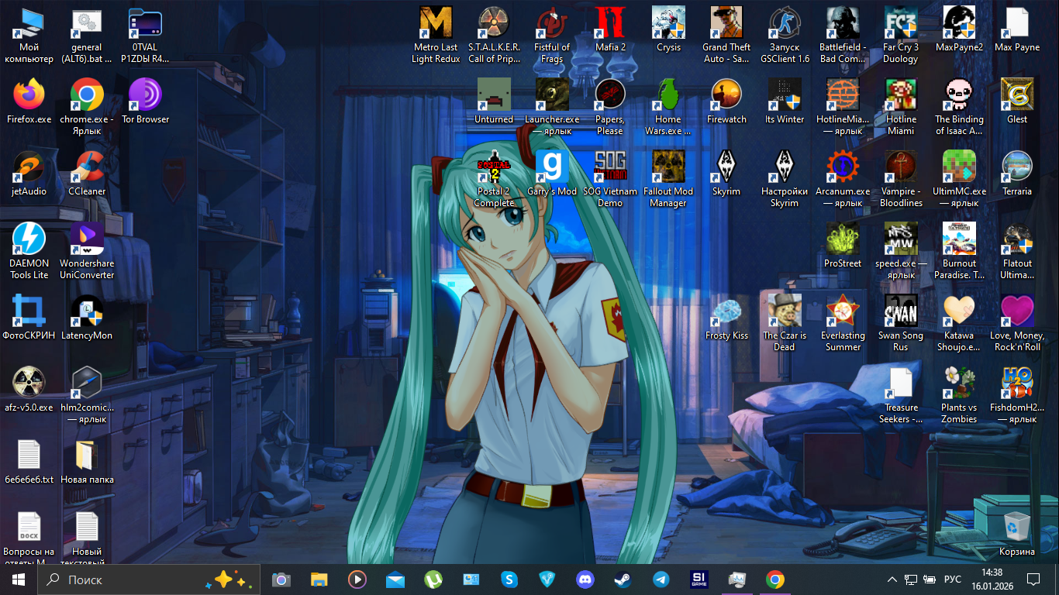Click the Поиск search box

click(x=149, y=580)
